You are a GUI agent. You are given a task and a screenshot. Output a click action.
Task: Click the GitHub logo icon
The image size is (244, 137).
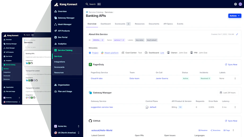pyautogui.click(x=90, y=121)
